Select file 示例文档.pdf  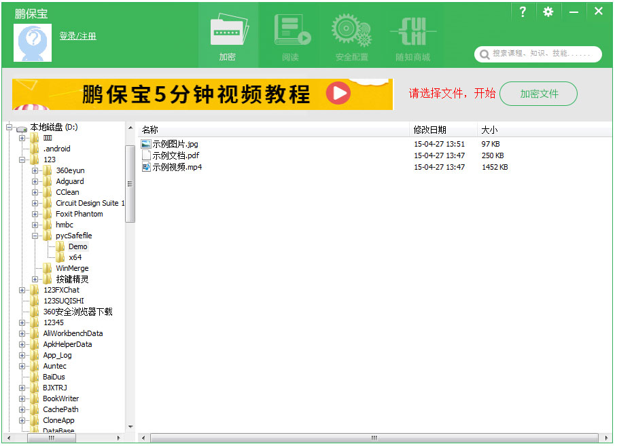176,155
